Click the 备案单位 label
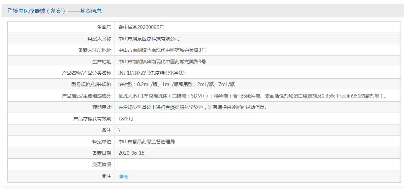 102,142
